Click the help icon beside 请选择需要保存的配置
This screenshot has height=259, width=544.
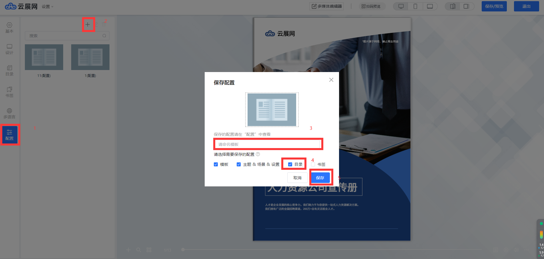click(x=258, y=154)
